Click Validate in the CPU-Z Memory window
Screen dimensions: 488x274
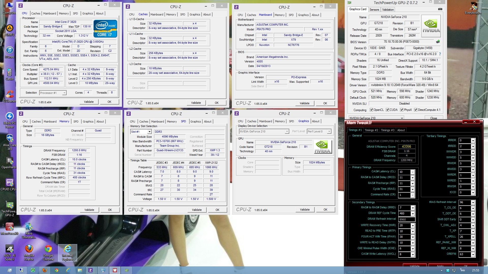89,210
